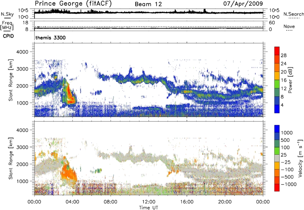
Task: Select the '16:00' time tick label
Action: coord(187,202)
